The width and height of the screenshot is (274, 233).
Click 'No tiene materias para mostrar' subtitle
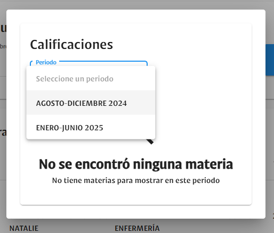[136, 180]
